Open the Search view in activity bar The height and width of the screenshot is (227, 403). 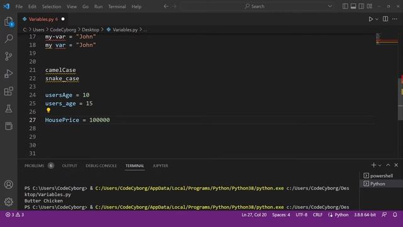pyautogui.click(x=9, y=39)
